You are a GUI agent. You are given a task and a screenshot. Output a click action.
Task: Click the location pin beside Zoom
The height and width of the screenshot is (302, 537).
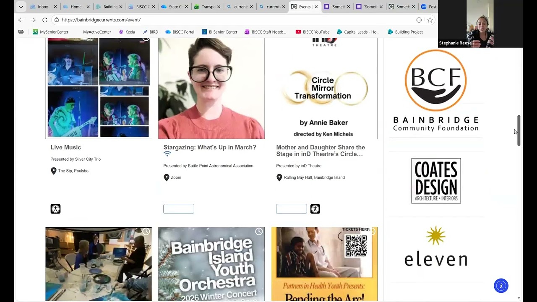point(167,177)
